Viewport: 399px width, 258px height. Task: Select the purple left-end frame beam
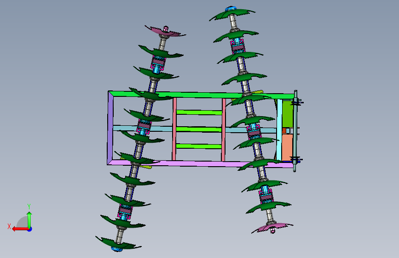coord(110,128)
